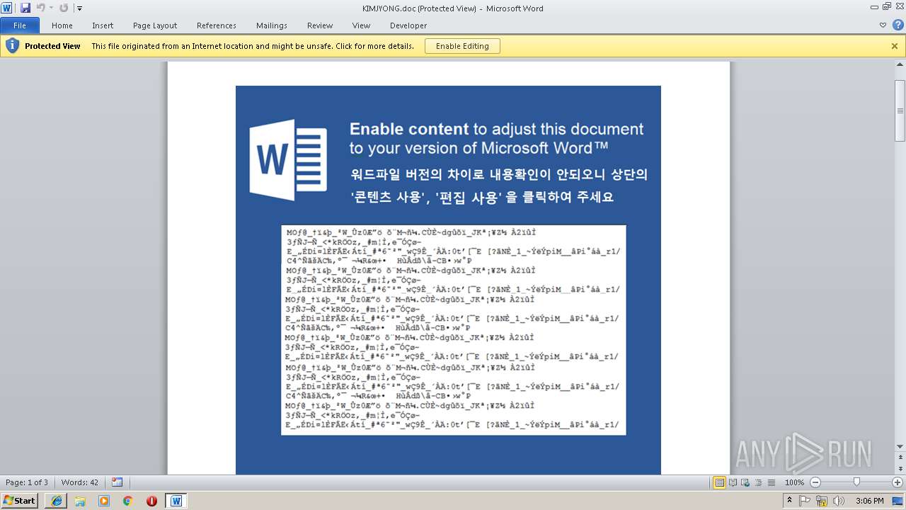Open Microsoft Word Help question icon
This screenshot has height=510, width=906.
pyautogui.click(x=898, y=25)
